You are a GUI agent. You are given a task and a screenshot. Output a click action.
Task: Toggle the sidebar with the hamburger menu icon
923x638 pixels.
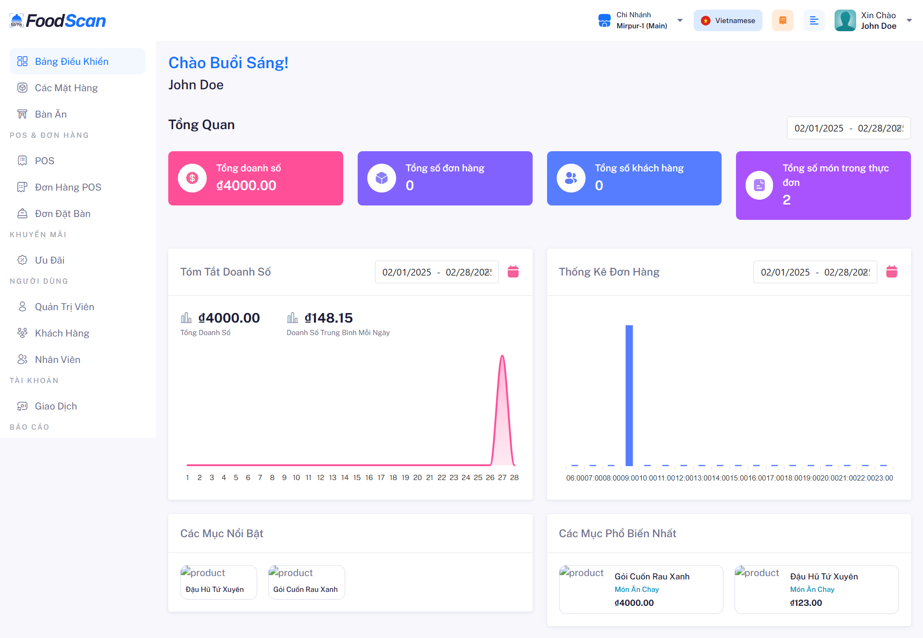coord(814,21)
